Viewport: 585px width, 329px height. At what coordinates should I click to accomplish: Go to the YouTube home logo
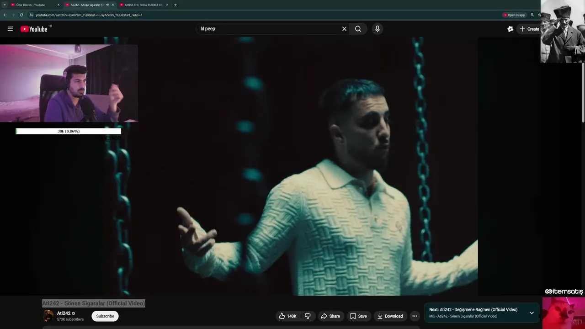(34, 29)
